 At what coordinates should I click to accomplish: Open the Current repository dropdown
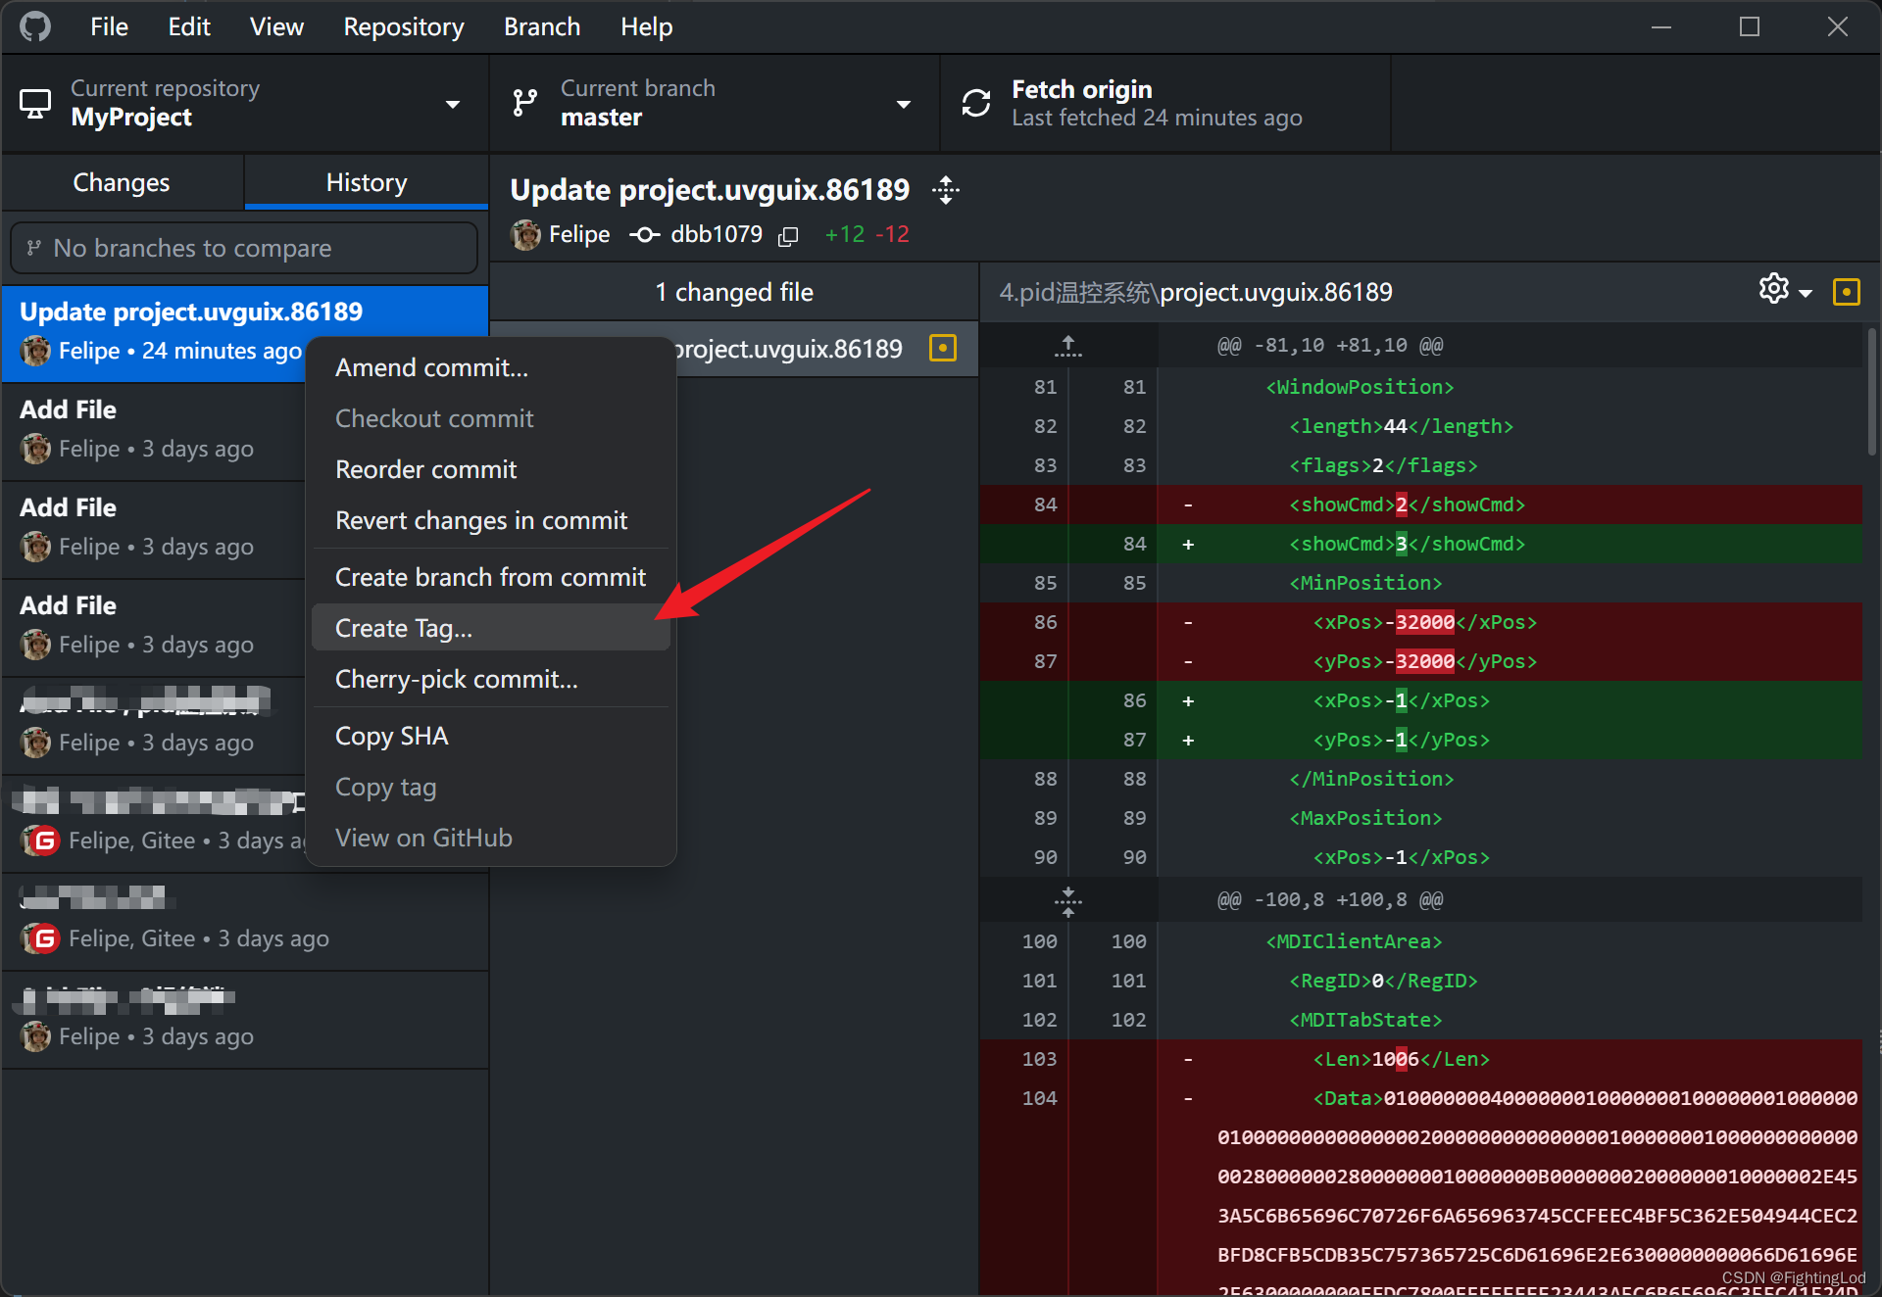245,104
